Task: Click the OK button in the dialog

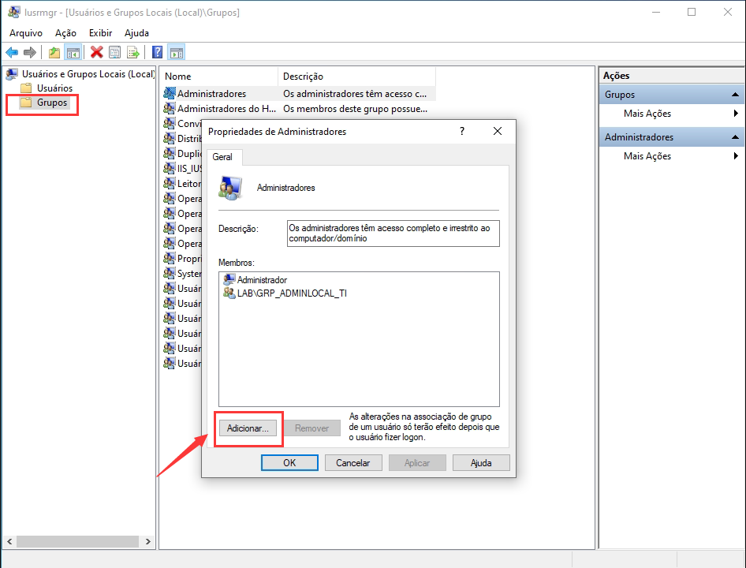Action: (x=289, y=462)
